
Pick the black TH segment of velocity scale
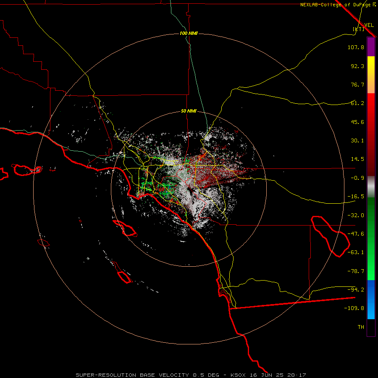tap(371, 328)
